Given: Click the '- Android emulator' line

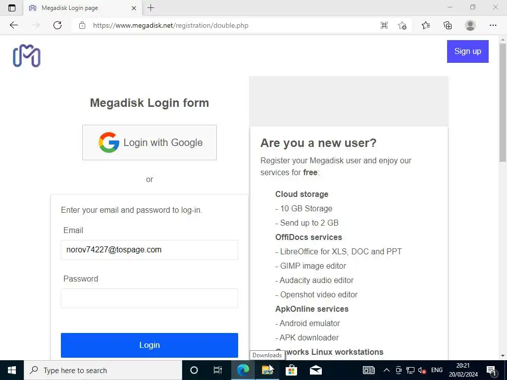Looking at the screenshot, I should 307,323.
